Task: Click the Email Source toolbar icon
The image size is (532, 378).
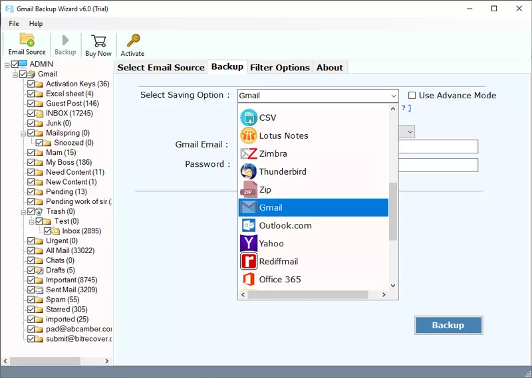Action: (27, 39)
